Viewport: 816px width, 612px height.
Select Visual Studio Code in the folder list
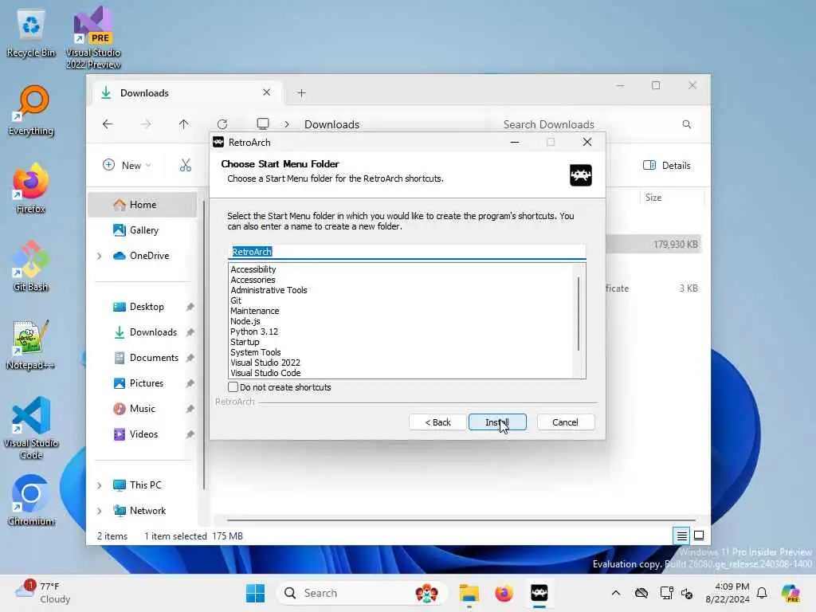point(265,373)
